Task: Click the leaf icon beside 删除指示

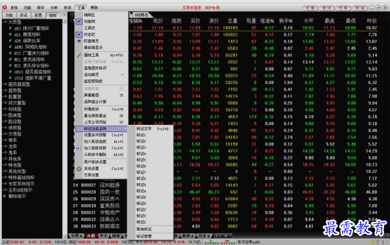Action: tap(4, 196)
